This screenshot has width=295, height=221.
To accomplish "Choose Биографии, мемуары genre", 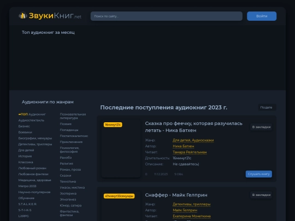I will tap(35, 138).
